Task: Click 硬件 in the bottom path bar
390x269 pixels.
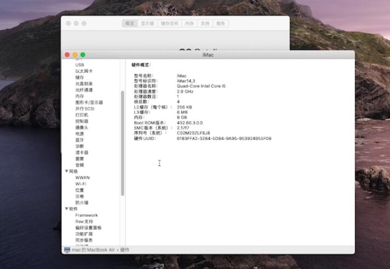Action: 125,250
